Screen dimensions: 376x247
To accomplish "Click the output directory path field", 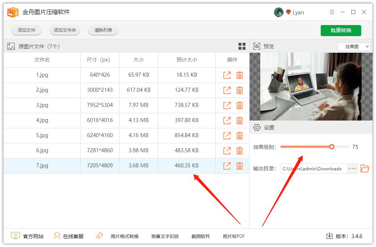I will 313,168.
